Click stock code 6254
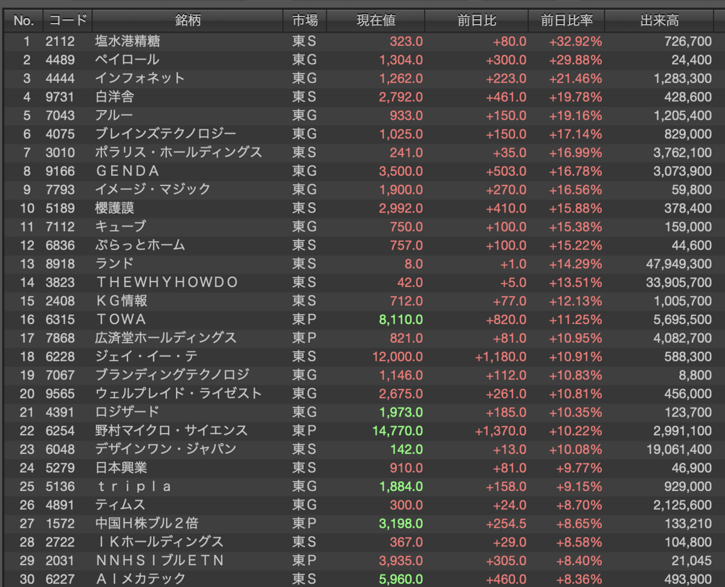Screen dimensions: 725x587 point(60,430)
